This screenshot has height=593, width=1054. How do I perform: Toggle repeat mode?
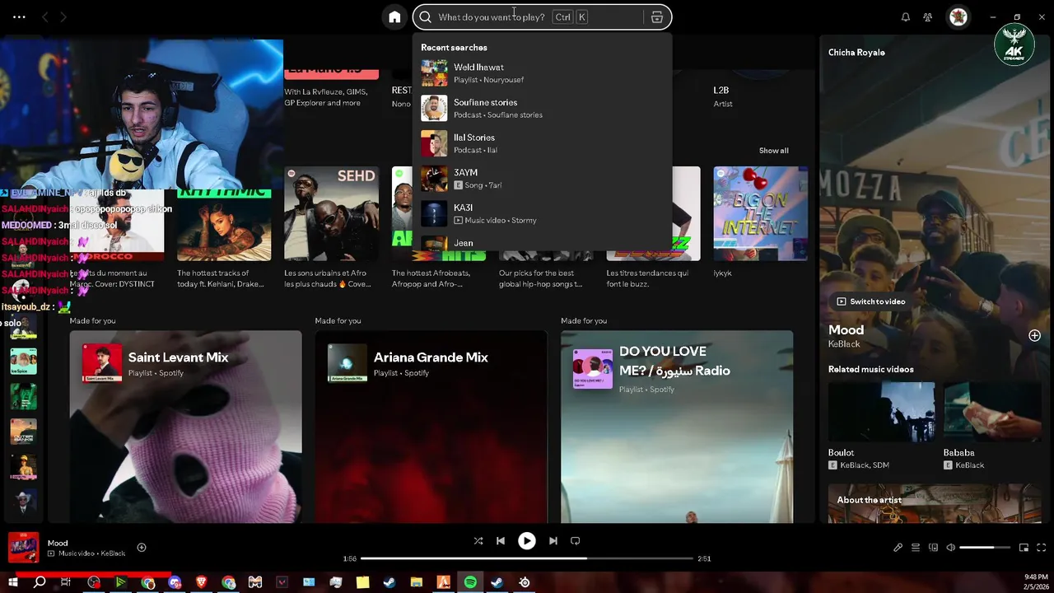click(x=576, y=541)
